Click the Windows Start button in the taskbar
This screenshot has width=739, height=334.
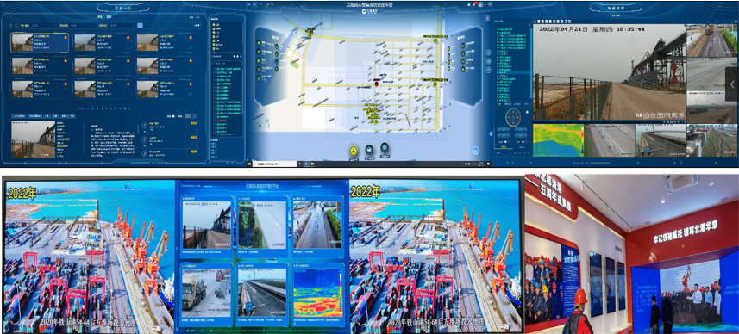(x=249, y=164)
